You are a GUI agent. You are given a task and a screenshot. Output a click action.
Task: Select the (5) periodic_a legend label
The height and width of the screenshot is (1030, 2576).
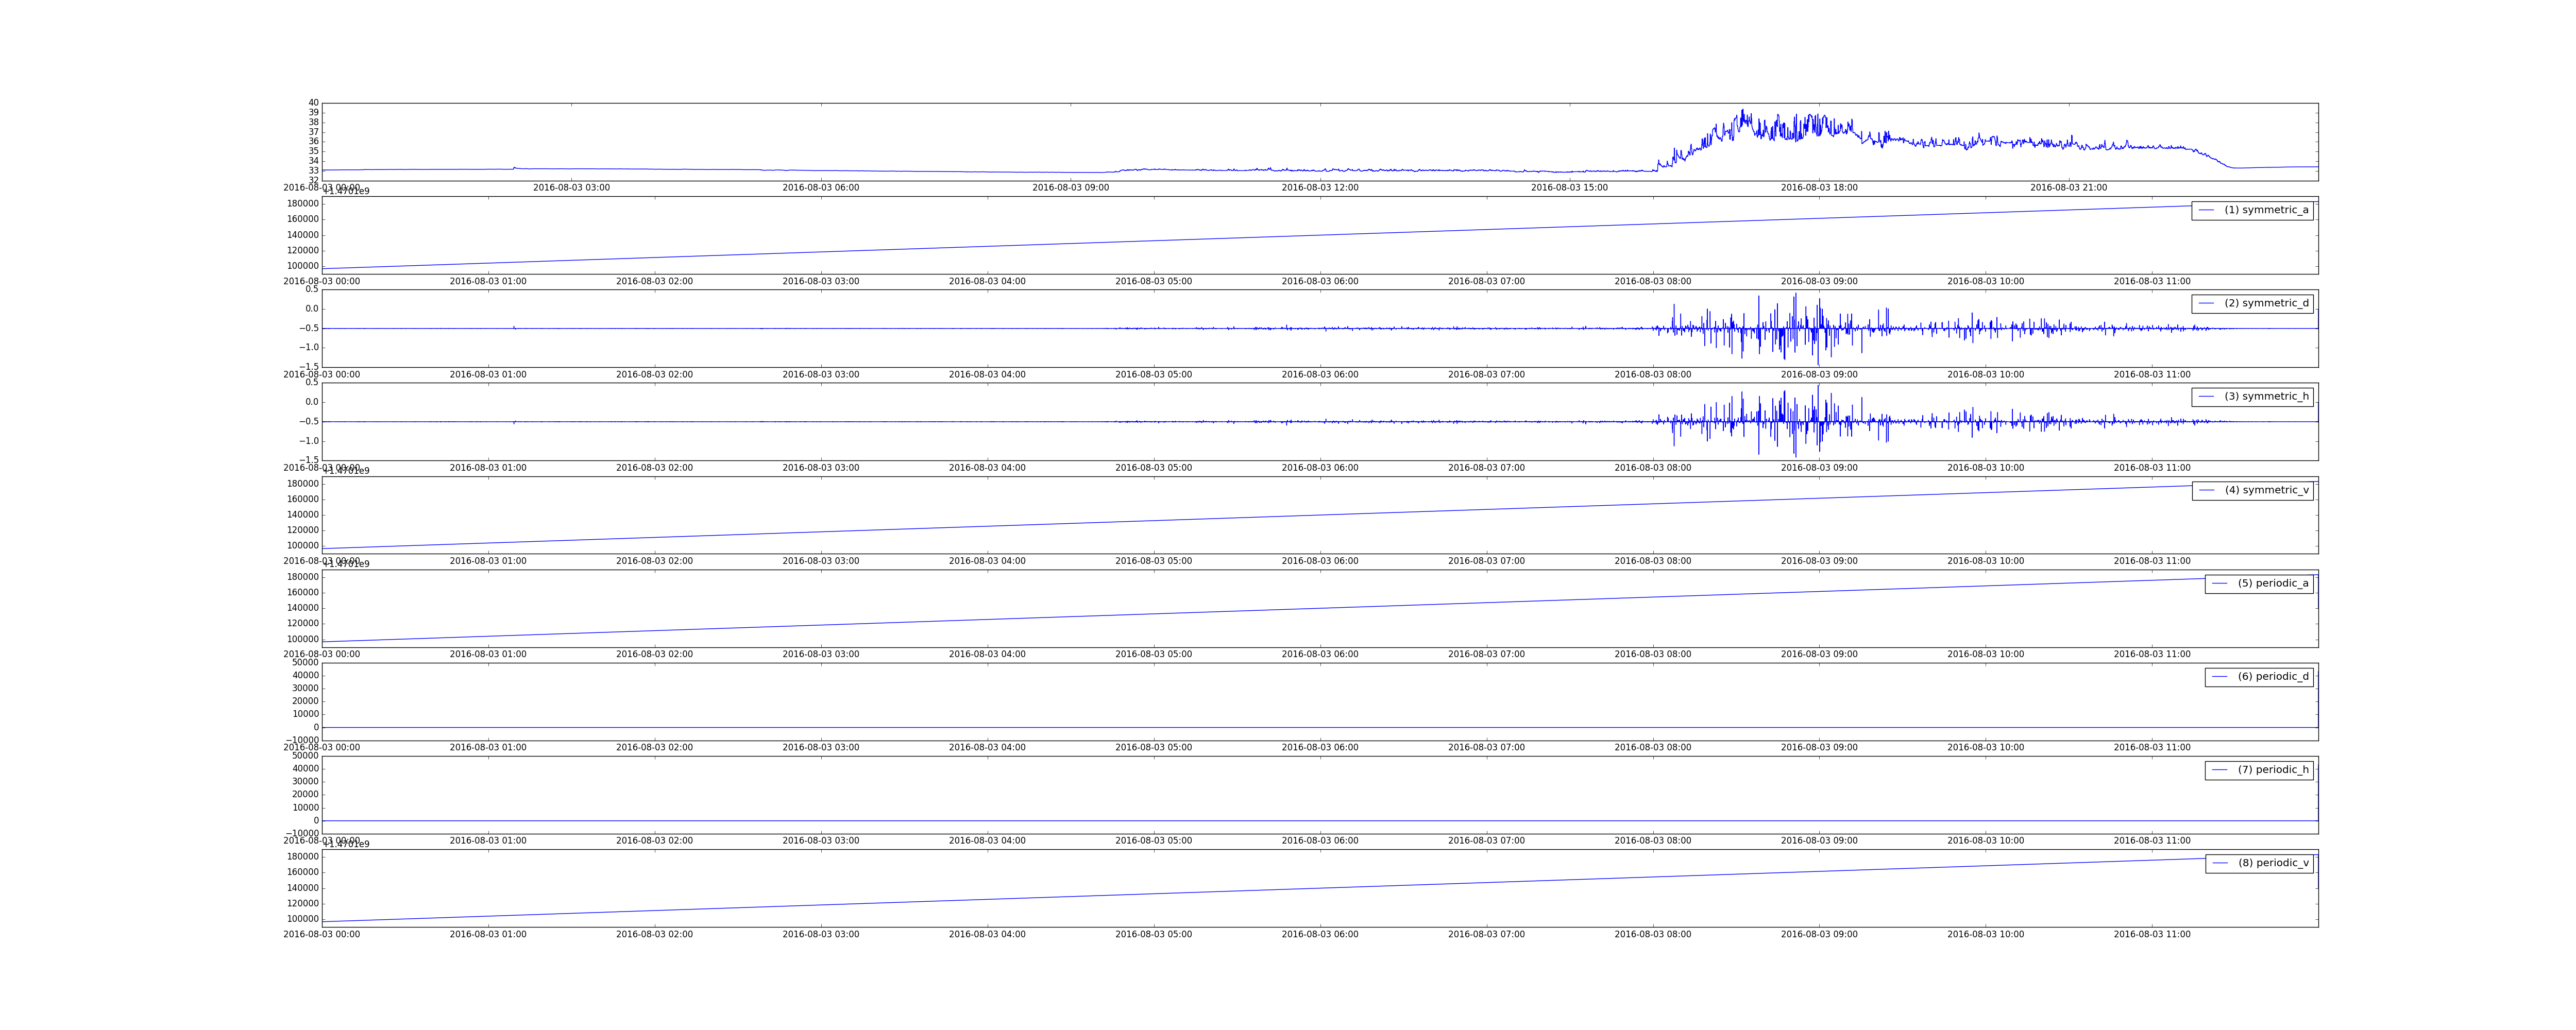pyautogui.click(x=2273, y=583)
